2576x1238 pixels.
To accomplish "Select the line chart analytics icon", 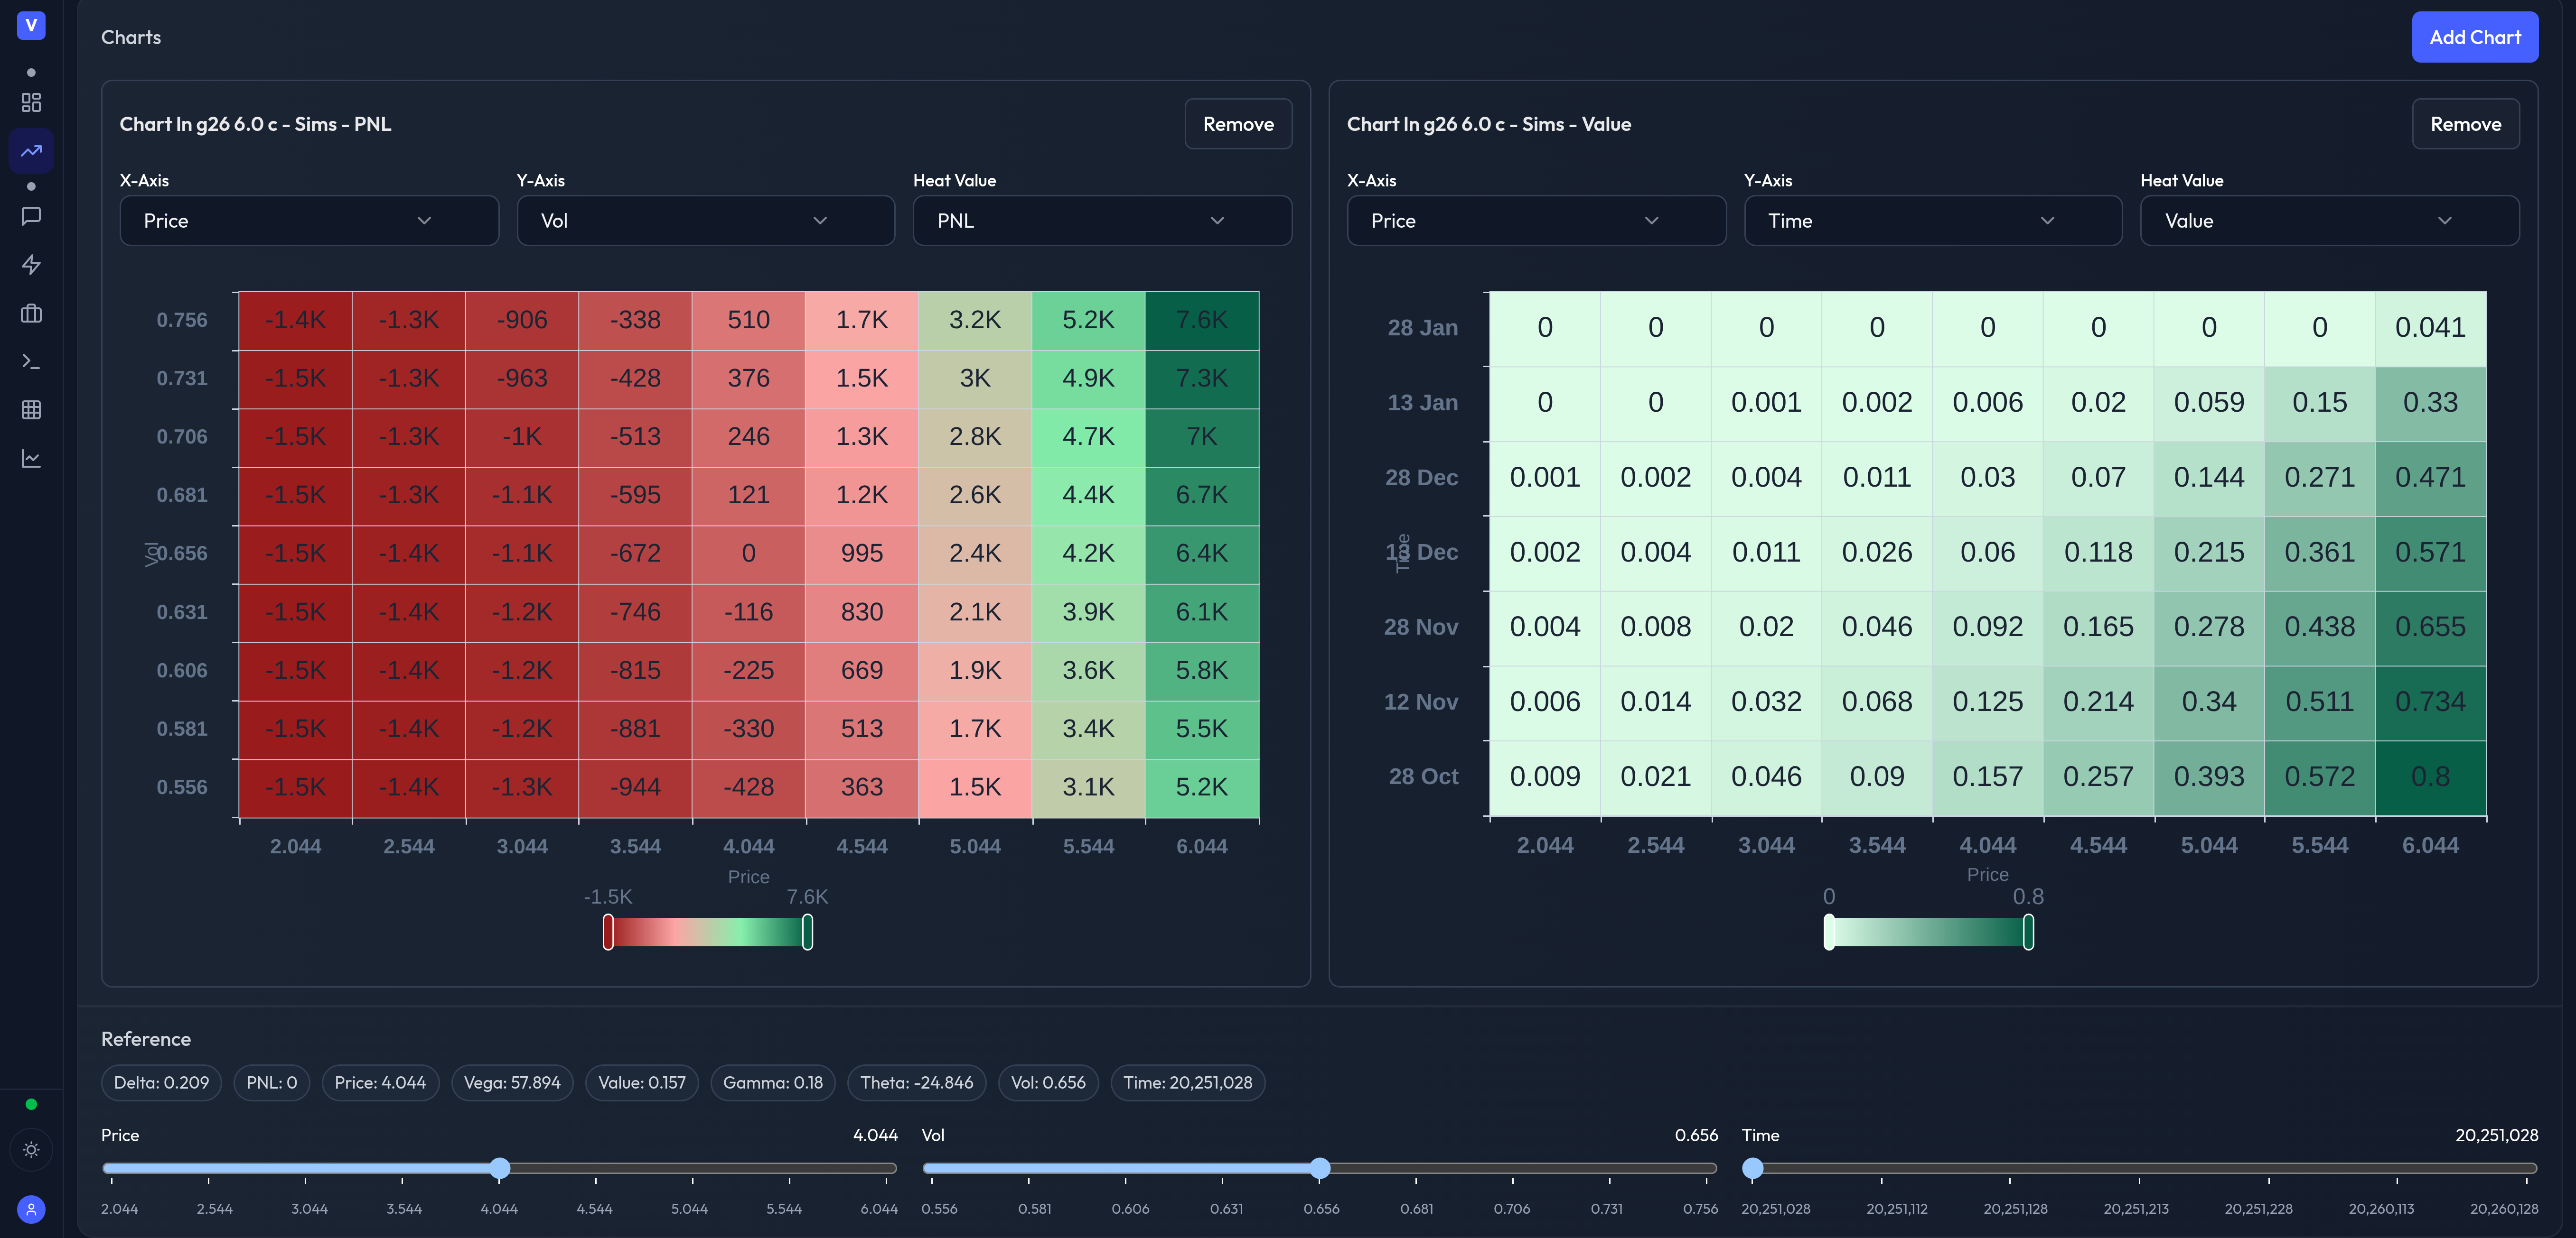I will click(31, 458).
